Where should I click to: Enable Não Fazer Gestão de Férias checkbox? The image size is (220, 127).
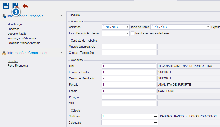[133, 33]
